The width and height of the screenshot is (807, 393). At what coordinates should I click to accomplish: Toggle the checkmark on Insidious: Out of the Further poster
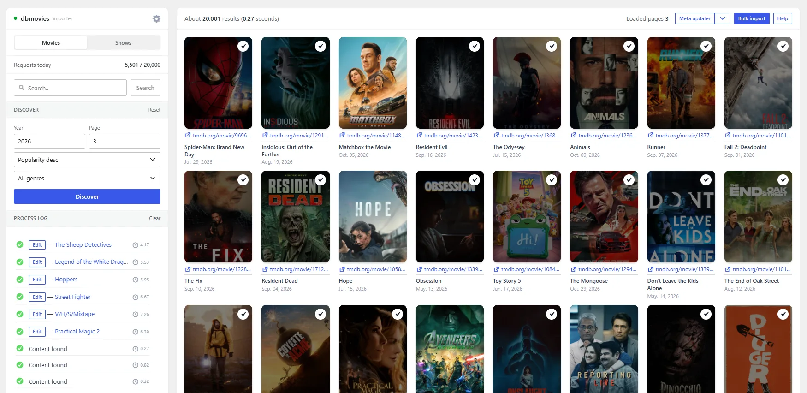[320, 46]
